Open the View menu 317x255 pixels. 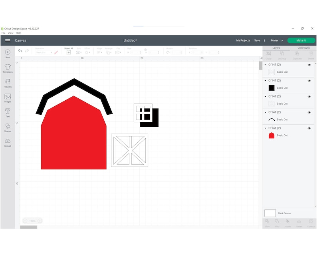pos(10,33)
